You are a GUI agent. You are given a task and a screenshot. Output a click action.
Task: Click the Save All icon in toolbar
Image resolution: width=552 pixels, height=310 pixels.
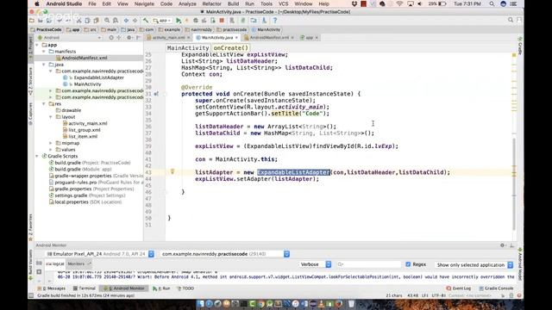tap(41, 21)
